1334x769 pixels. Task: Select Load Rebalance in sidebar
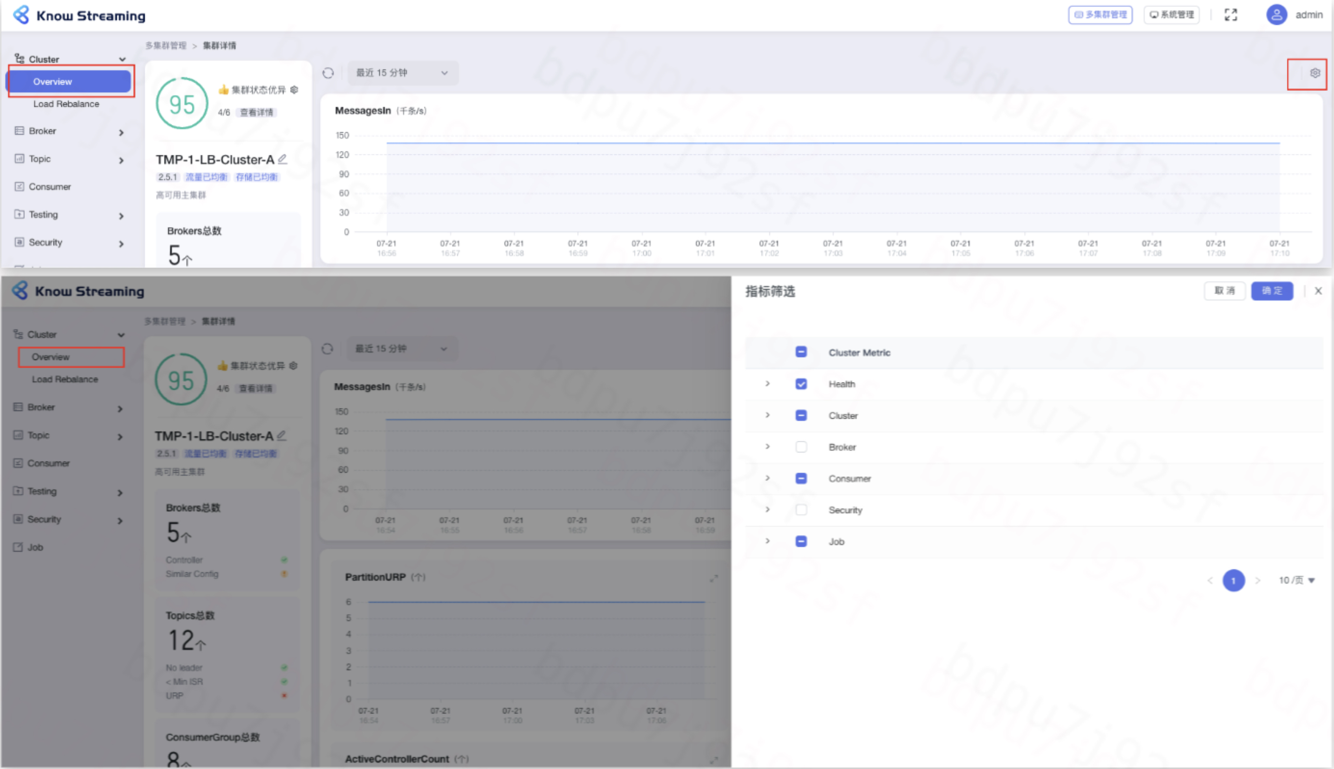coord(66,104)
